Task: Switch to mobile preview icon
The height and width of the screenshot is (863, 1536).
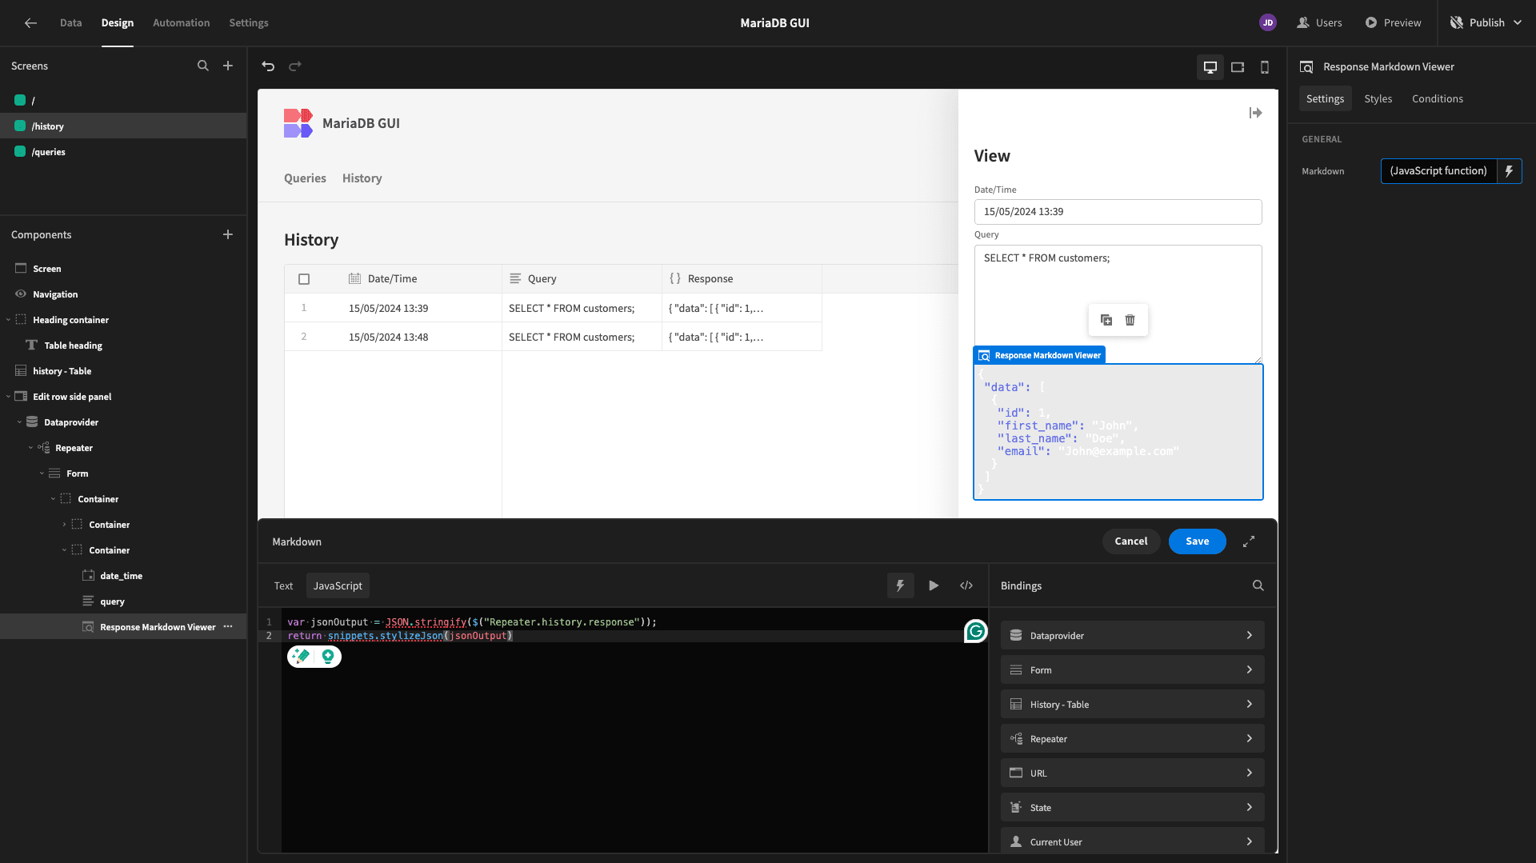Action: (1265, 67)
